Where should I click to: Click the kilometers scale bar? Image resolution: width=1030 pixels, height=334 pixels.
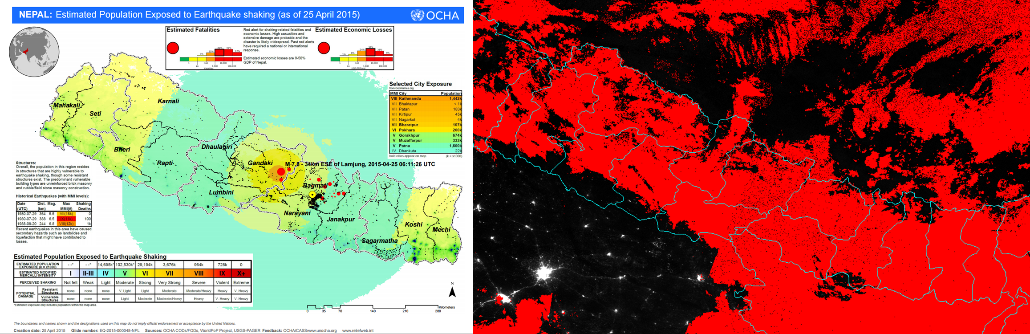click(381, 308)
